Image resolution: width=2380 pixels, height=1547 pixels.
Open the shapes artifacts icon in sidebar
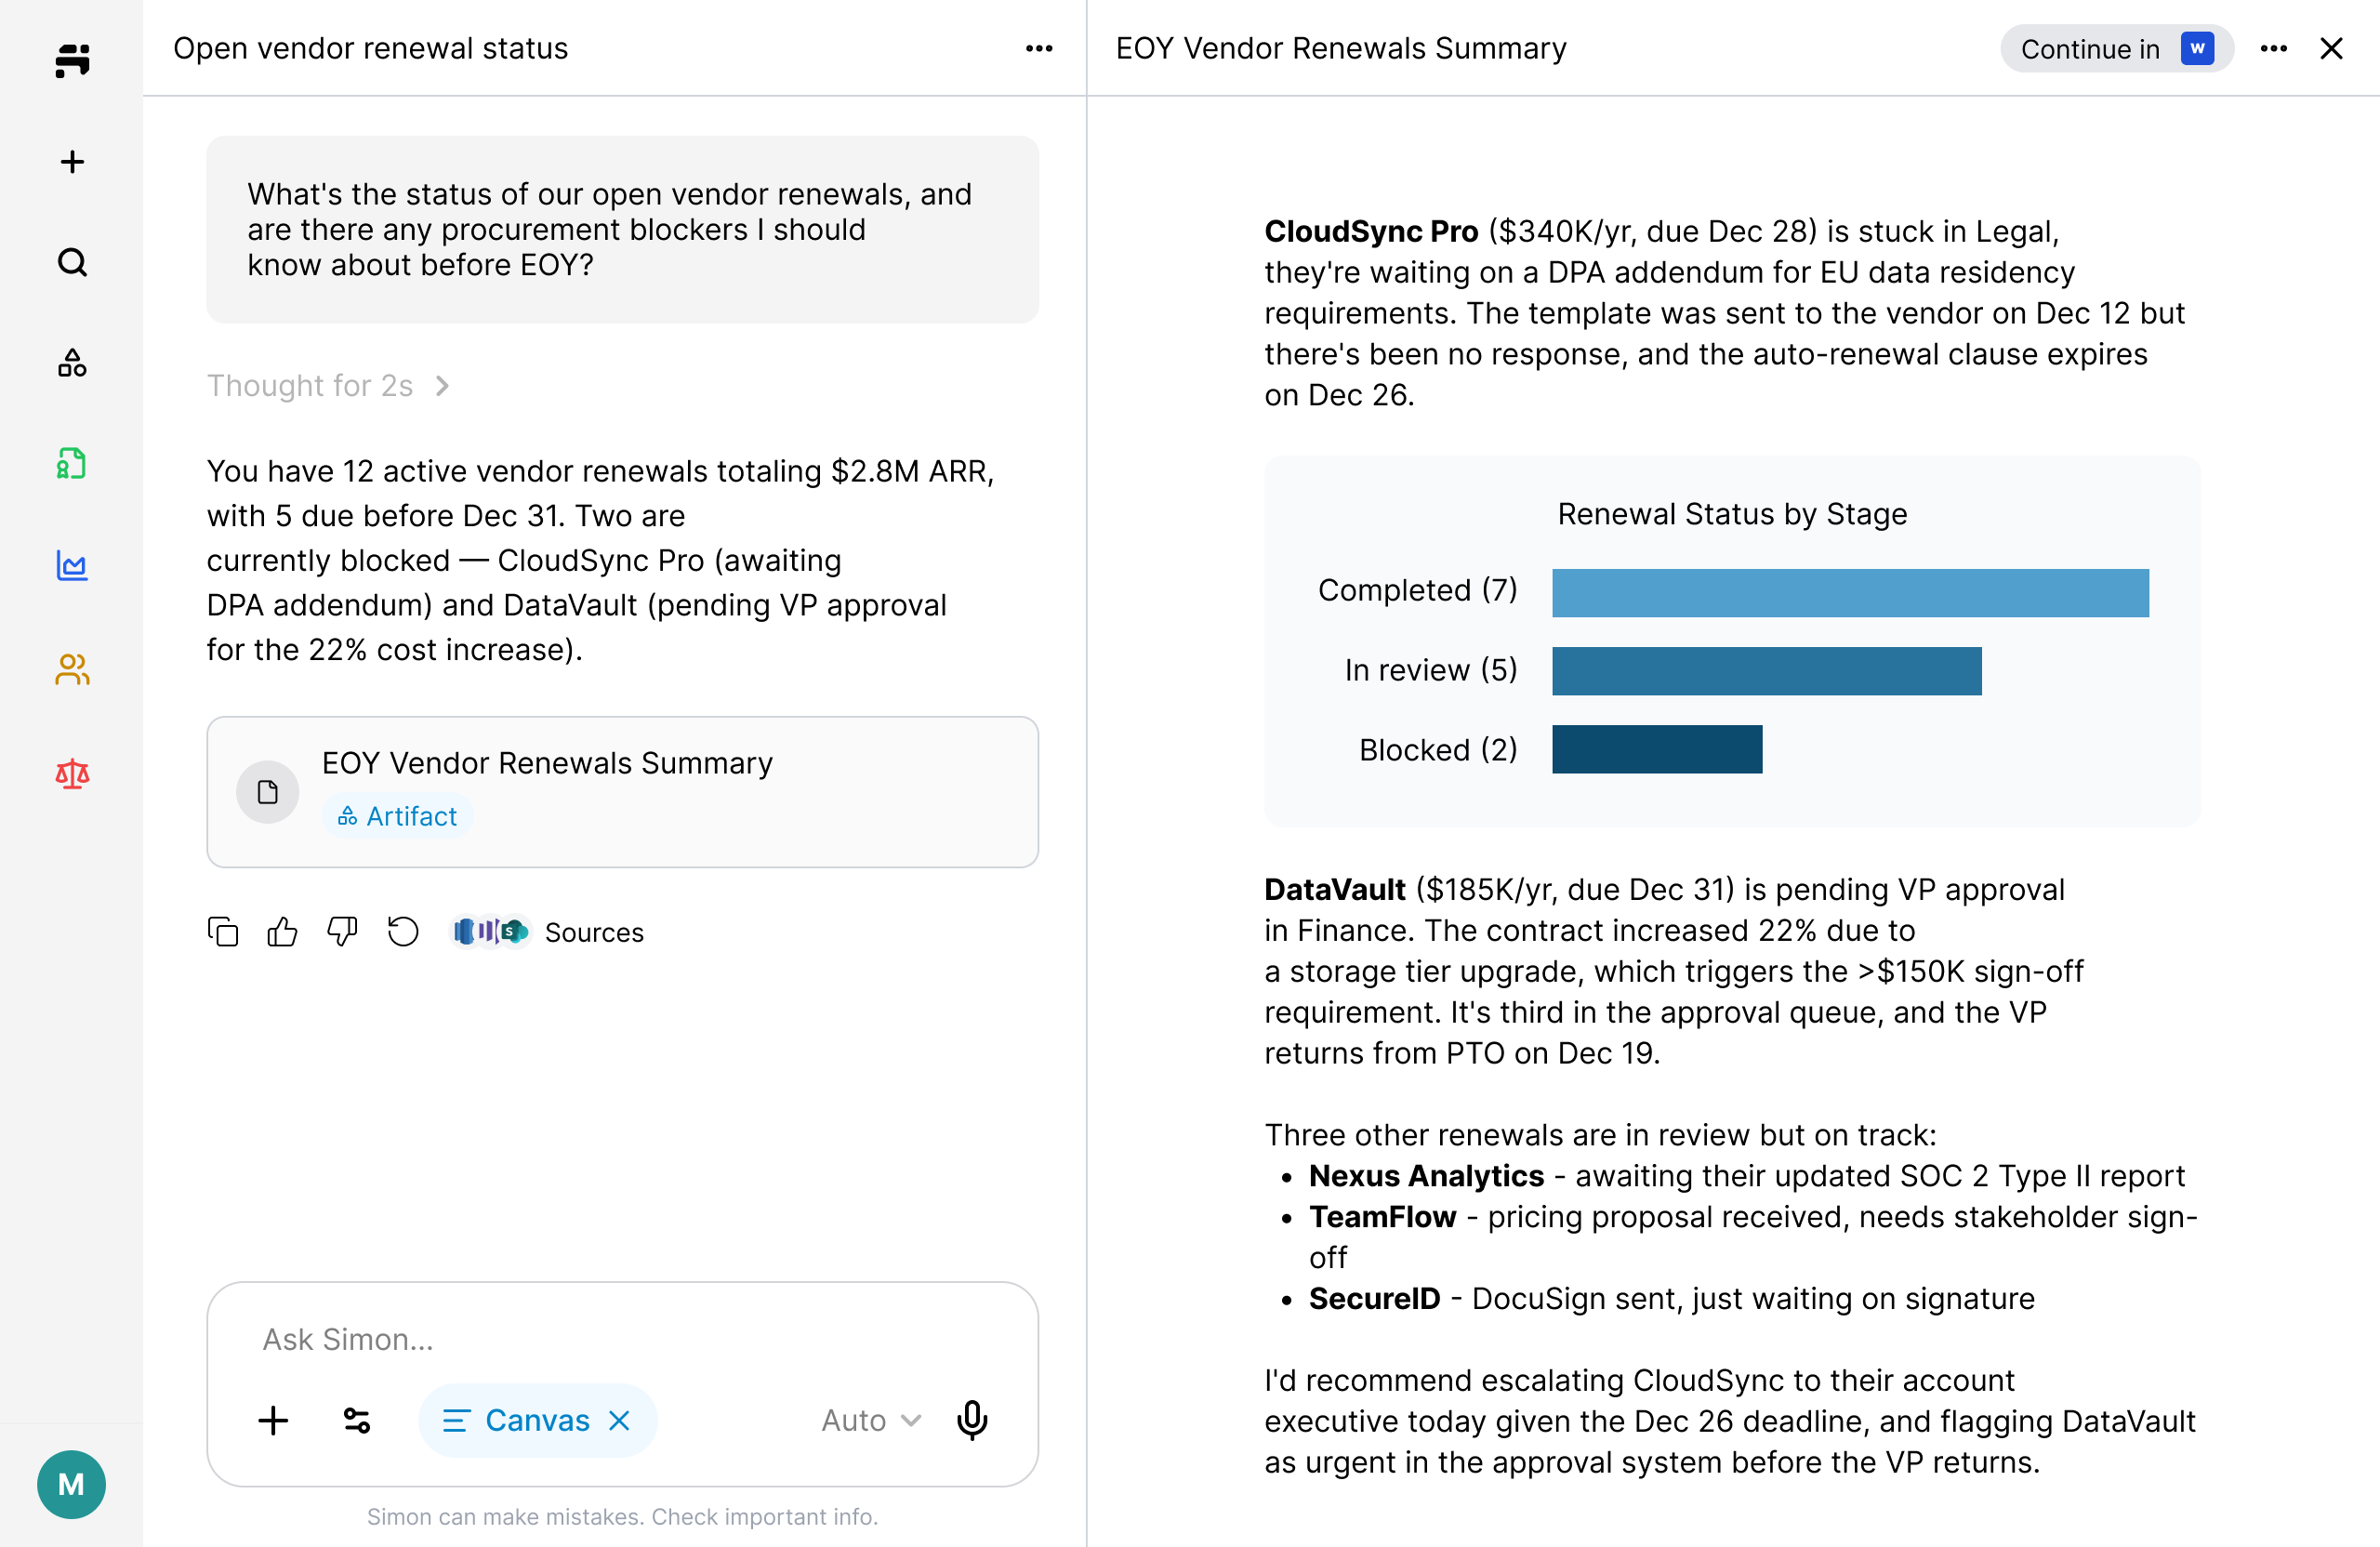click(x=72, y=363)
